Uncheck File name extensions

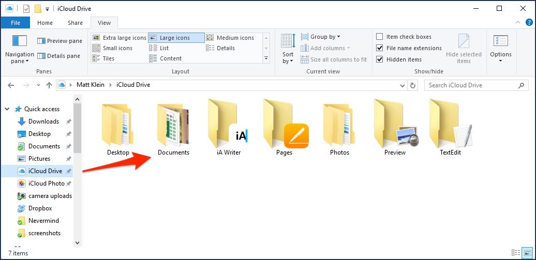(379, 48)
